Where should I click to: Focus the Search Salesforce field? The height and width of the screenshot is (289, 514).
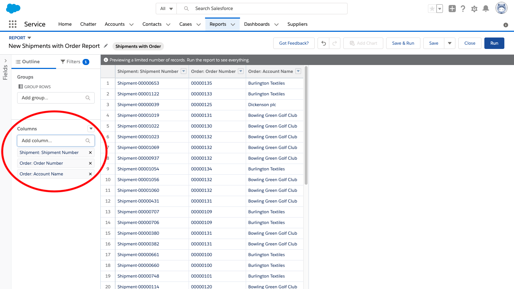(x=262, y=9)
